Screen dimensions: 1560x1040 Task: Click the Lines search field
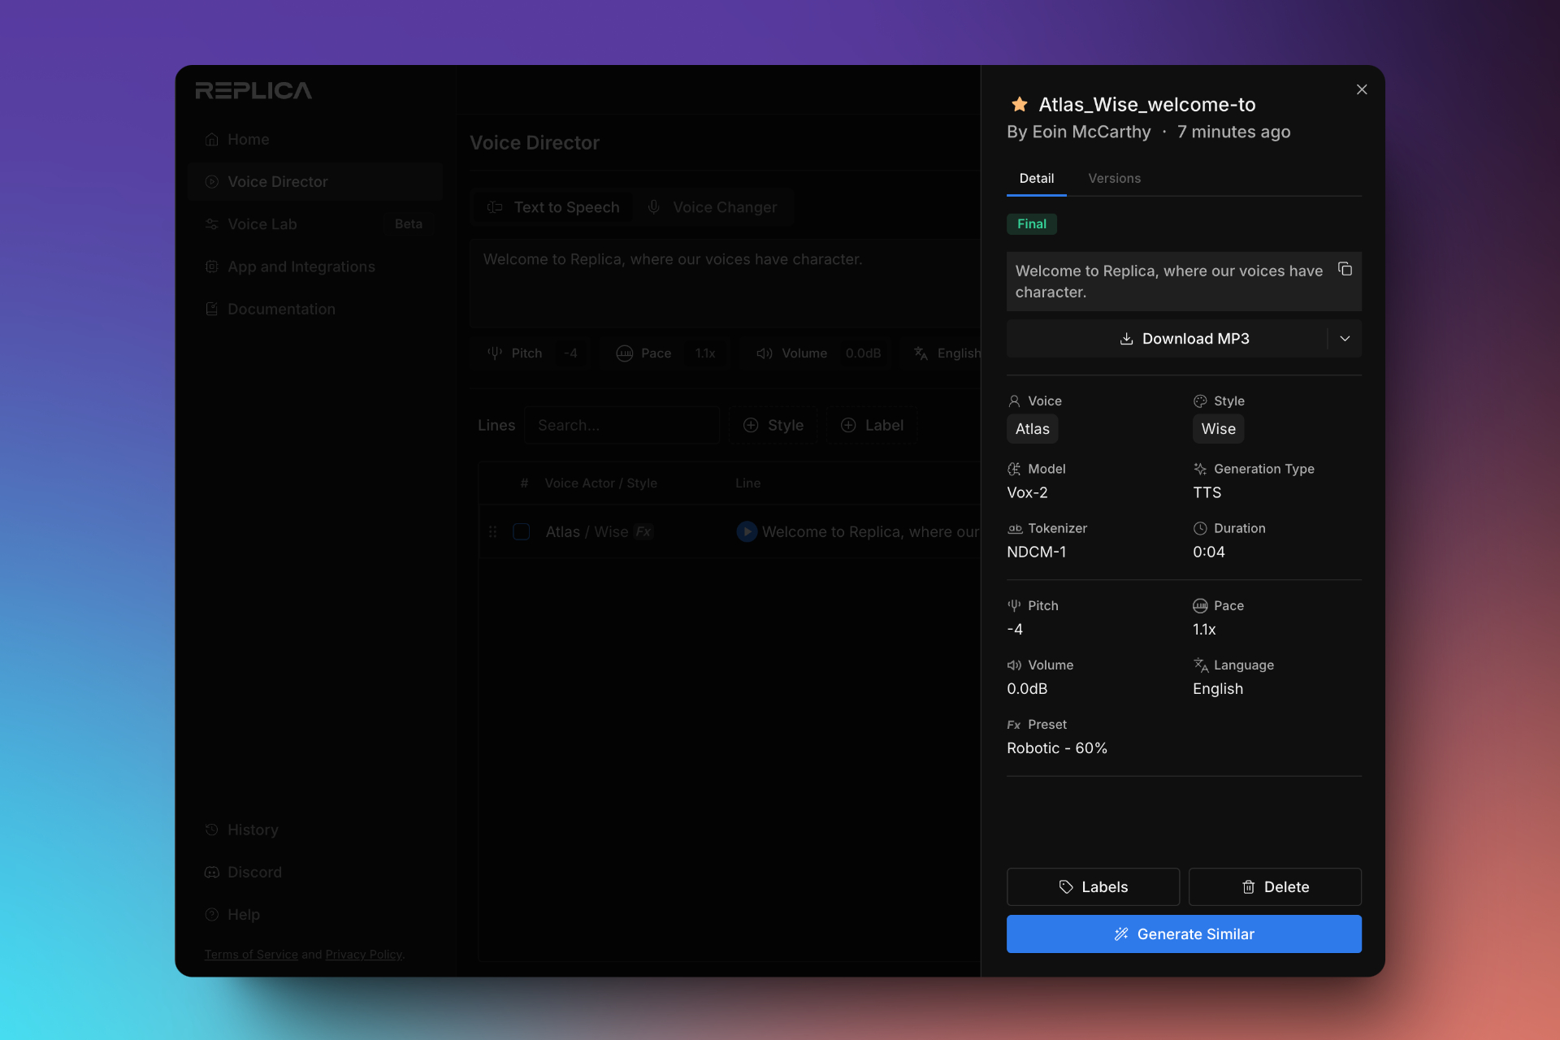tap(622, 425)
